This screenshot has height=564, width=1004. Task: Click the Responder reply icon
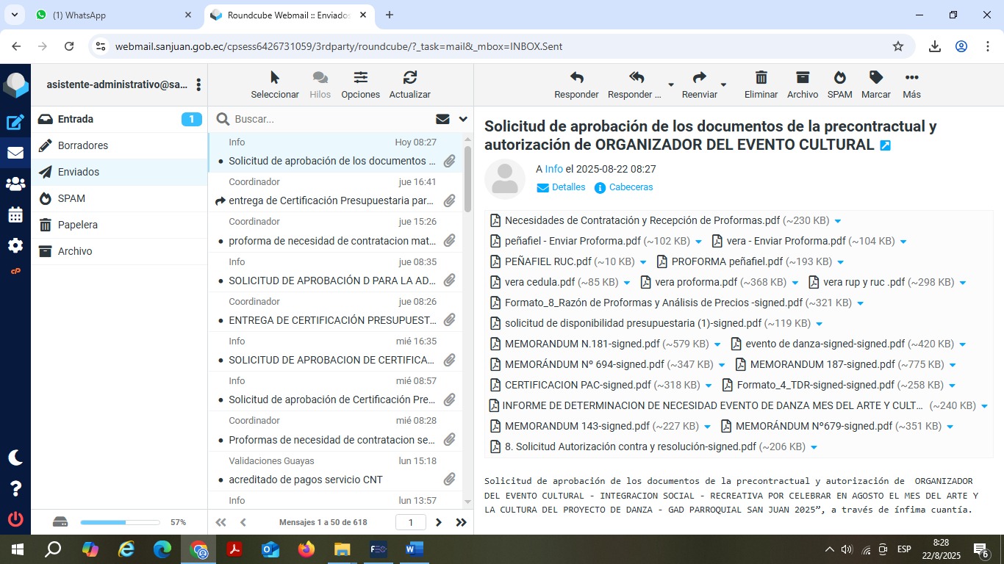[x=576, y=79]
